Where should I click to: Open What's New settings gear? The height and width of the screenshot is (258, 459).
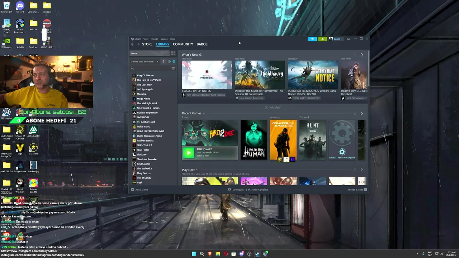(x=200, y=55)
